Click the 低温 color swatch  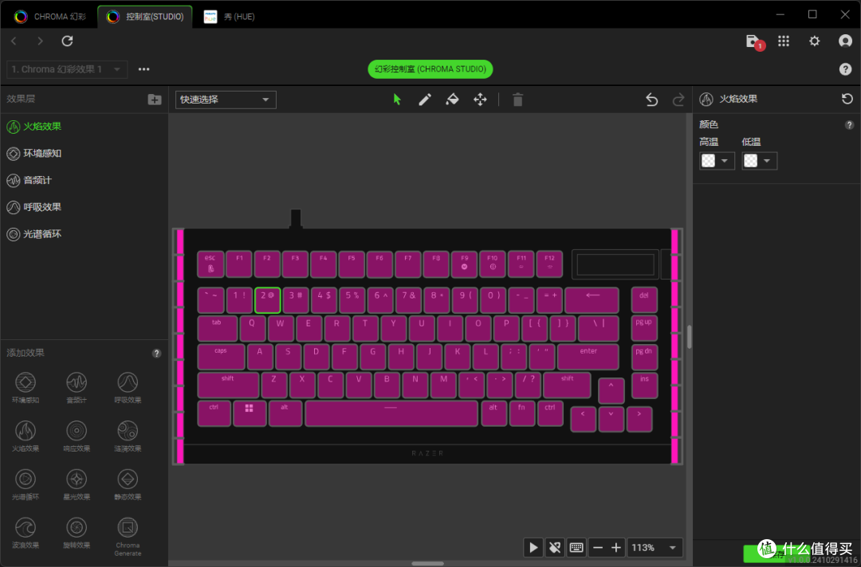751,161
